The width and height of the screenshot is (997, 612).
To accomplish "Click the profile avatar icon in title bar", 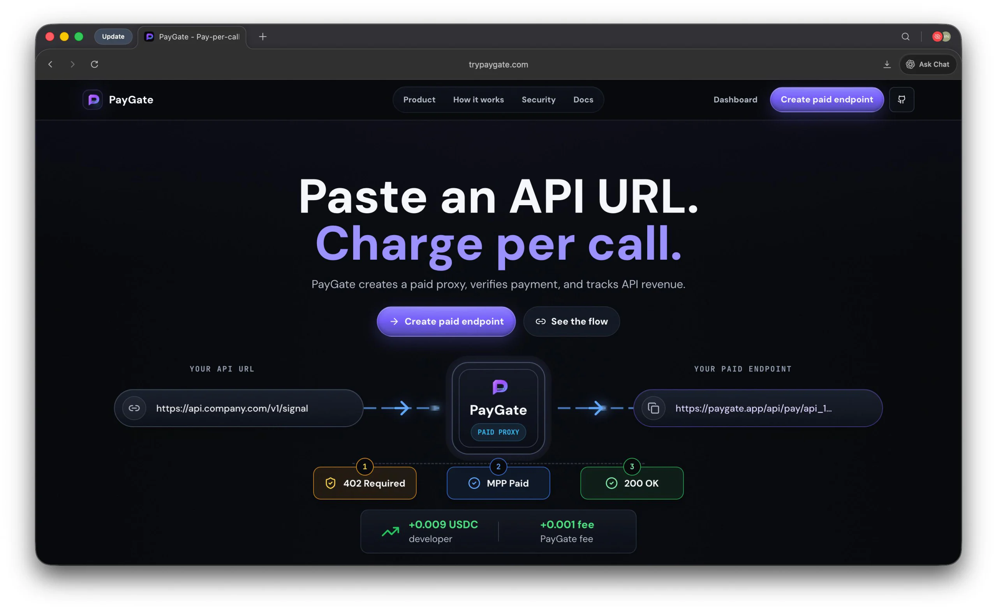I will click(941, 37).
